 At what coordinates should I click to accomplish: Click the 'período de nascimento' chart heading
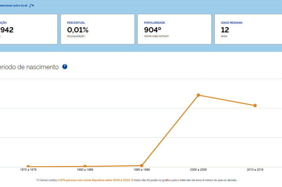click(29, 67)
